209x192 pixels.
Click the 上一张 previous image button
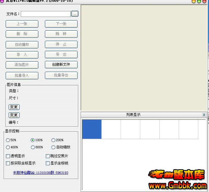pos(22,24)
